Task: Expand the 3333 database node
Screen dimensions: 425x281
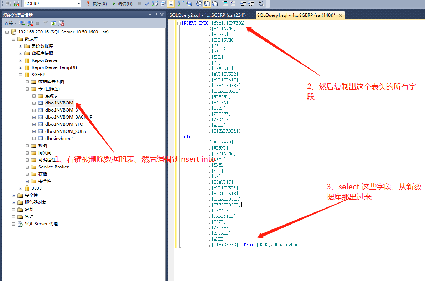Action: [x=21, y=188]
